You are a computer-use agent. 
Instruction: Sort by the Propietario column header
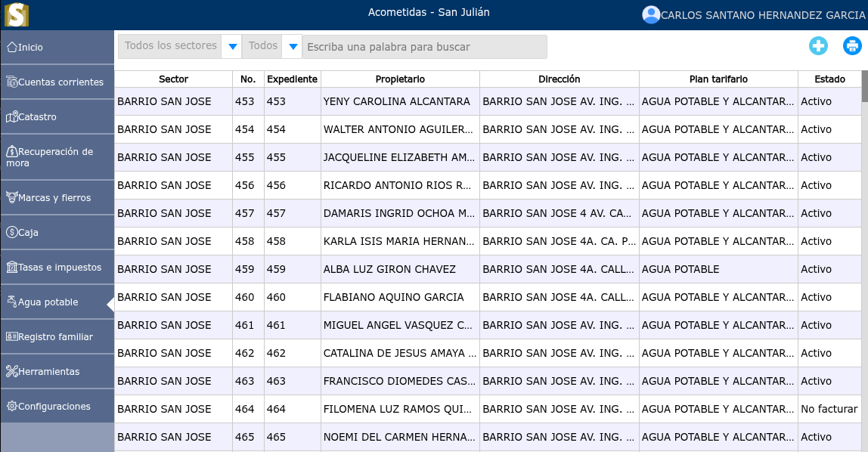(x=400, y=79)
